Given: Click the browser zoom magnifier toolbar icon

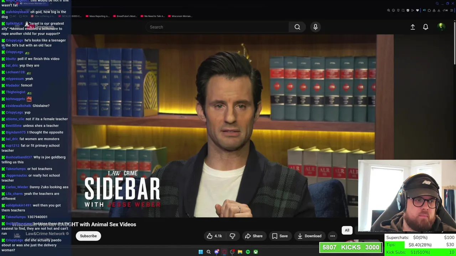Looking at the screenshot, I should tap(389, 10).
